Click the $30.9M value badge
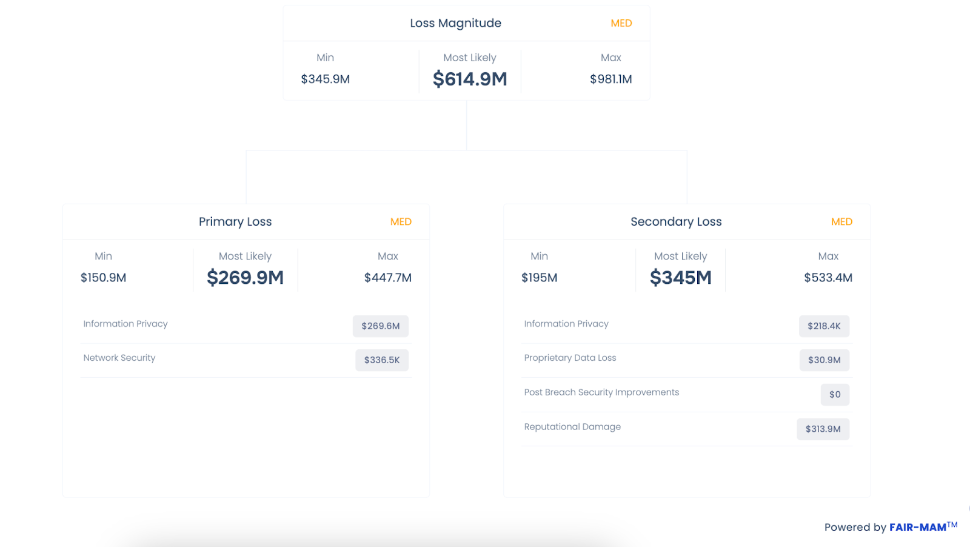 (x=824, y=360)
